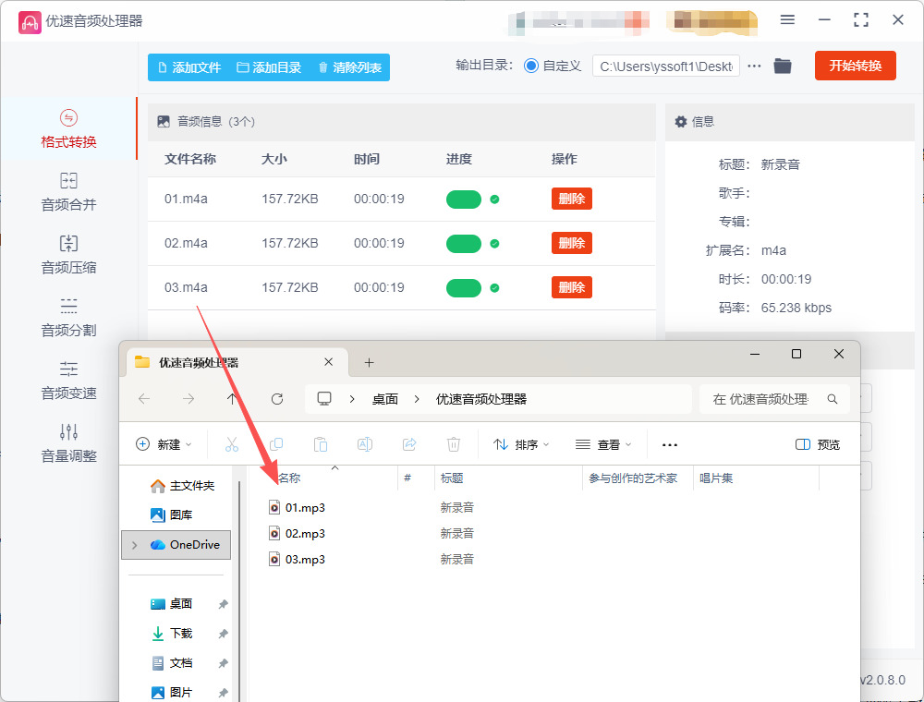Select the 音频压缩 compression tool
The width and height of the screenshot is (924, 702).
point(68,255)
